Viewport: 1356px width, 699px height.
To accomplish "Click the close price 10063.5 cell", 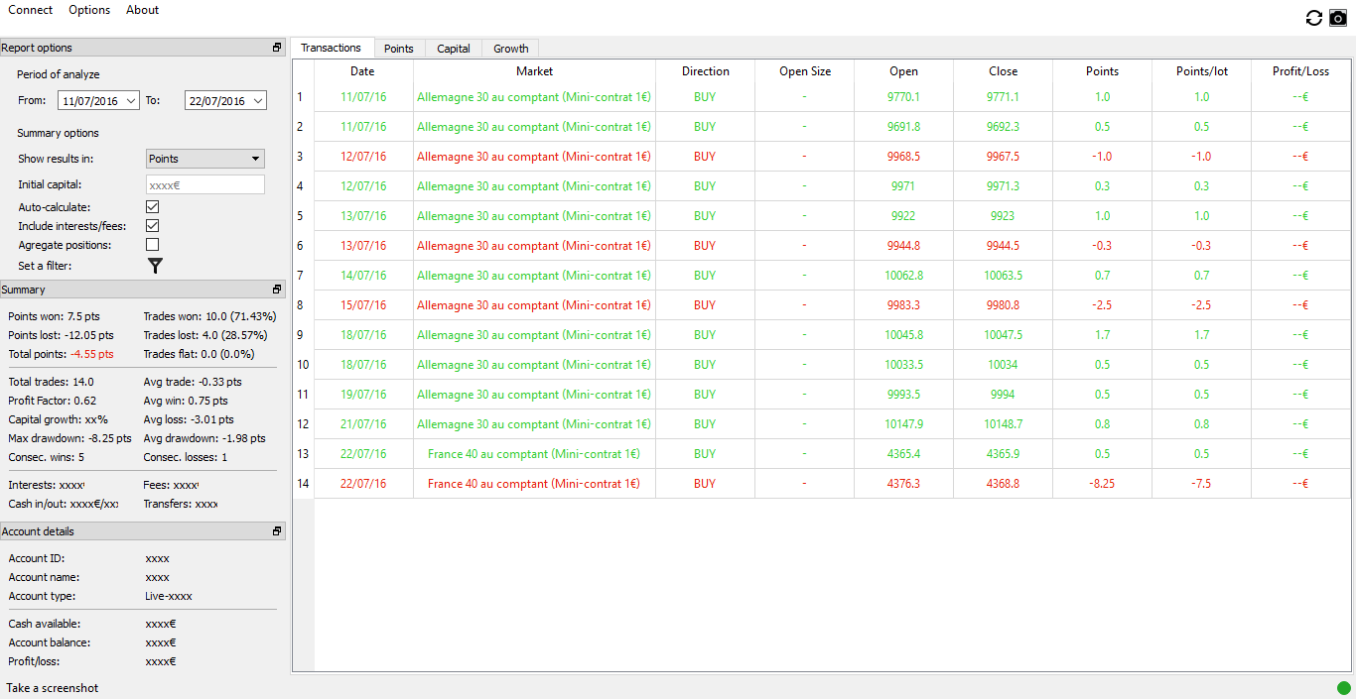I will point(1004,276).
